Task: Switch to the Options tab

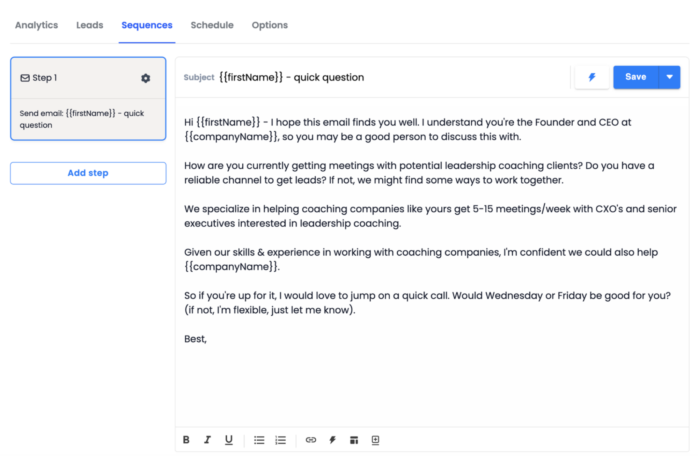Action: click(269, 25)
